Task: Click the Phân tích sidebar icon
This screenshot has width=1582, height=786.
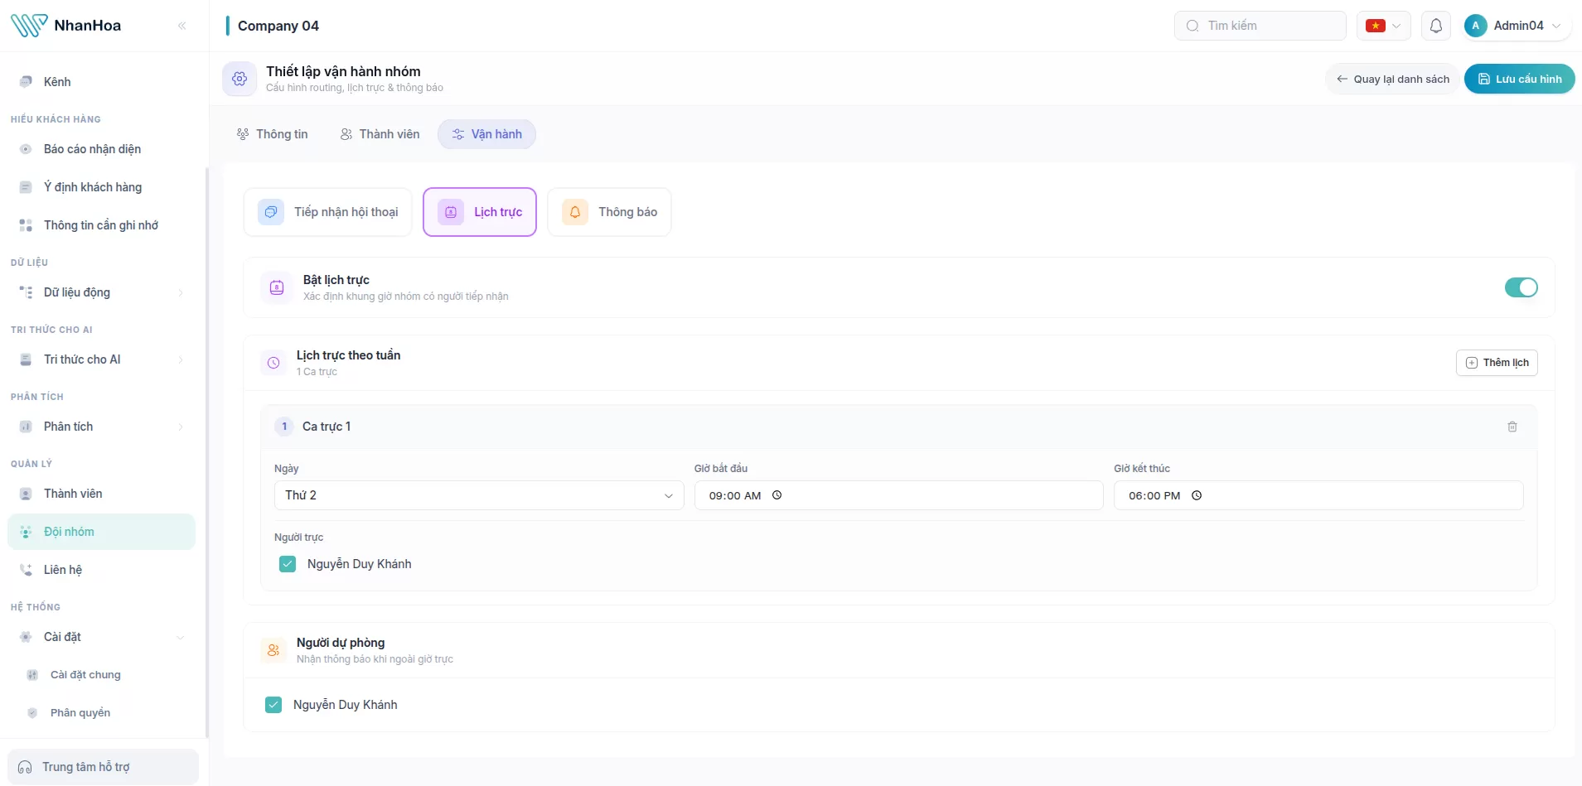Action: [x=26, y=427]
